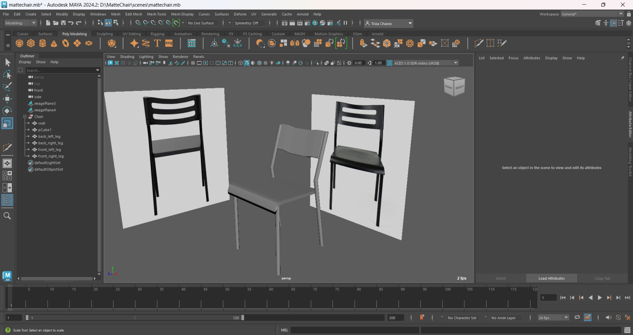
Task: Toggle Snap to Curves icon
Action: pos(146,23)
